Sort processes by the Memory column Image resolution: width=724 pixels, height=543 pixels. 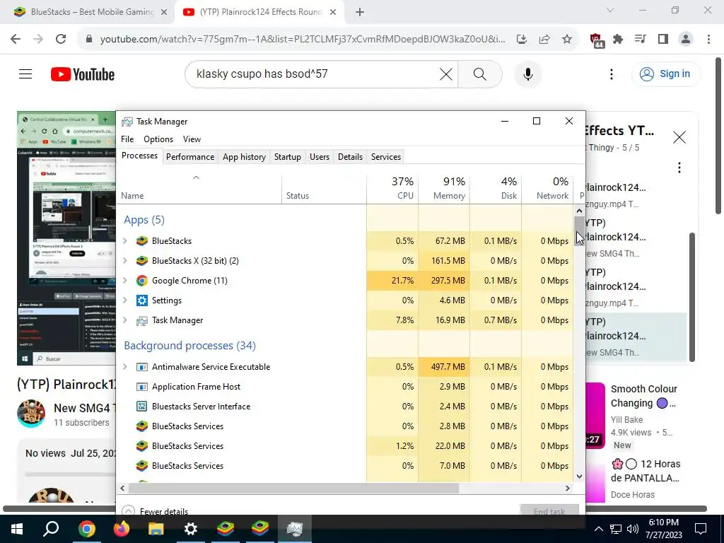[x=444, y=189]
